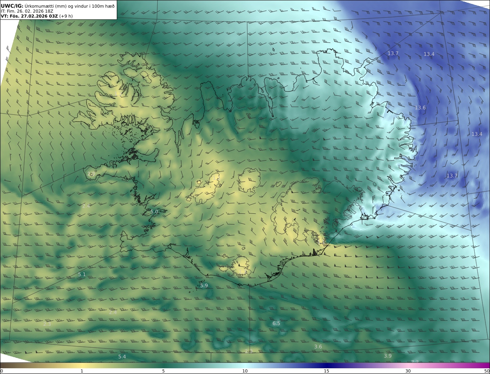Screen dimensions: 490x374
Task: Click the map value label 2.3
Action: (x=47, y=324)
